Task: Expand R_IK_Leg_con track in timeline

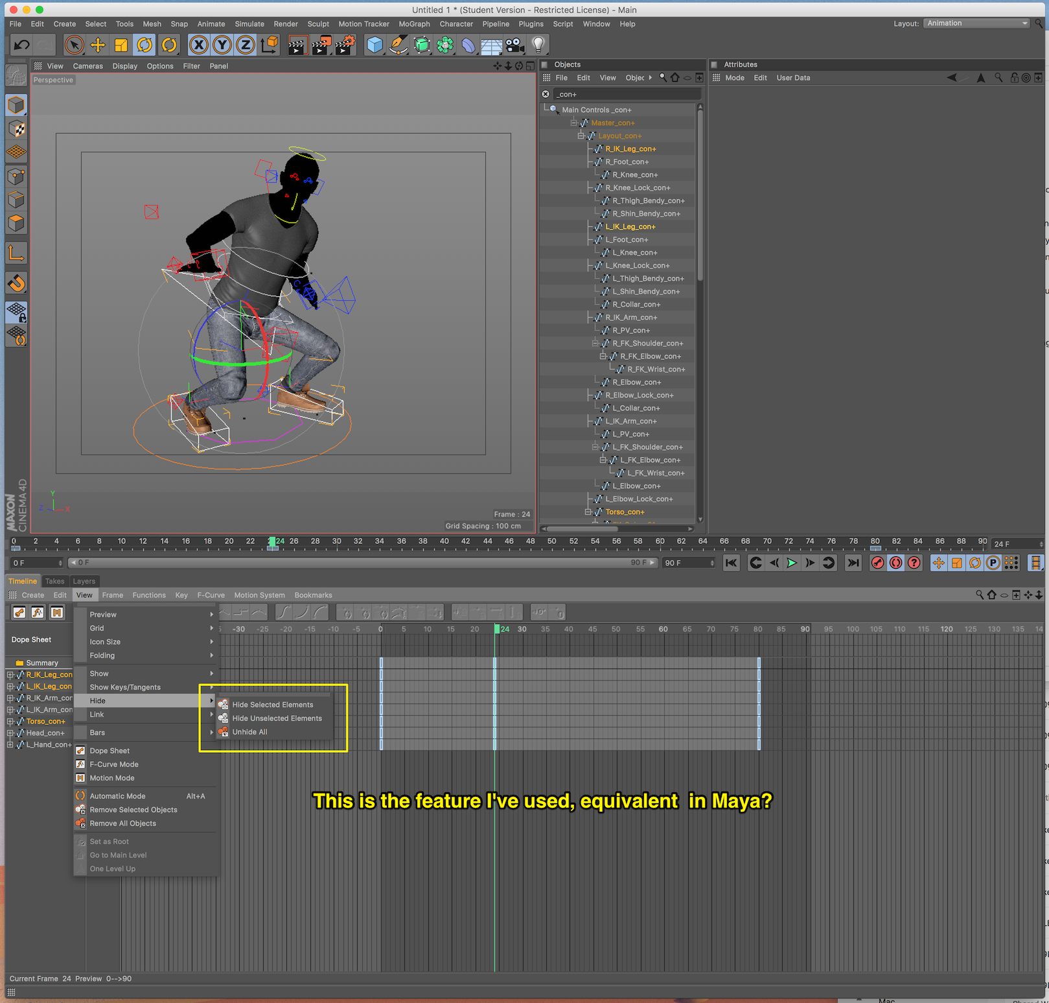Action: [10, 675]
